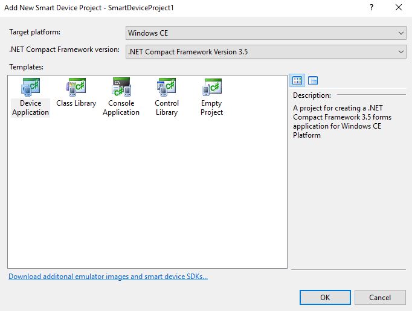Viewport: 412px width, 311px height.
Task: Click the help question mark button
Action: point(372,8)
